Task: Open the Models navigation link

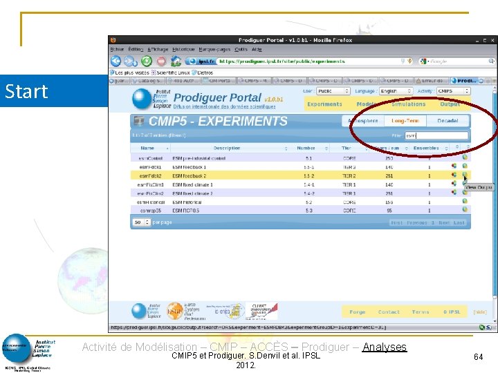Action: pyautogui.click(x=367, y=104)
